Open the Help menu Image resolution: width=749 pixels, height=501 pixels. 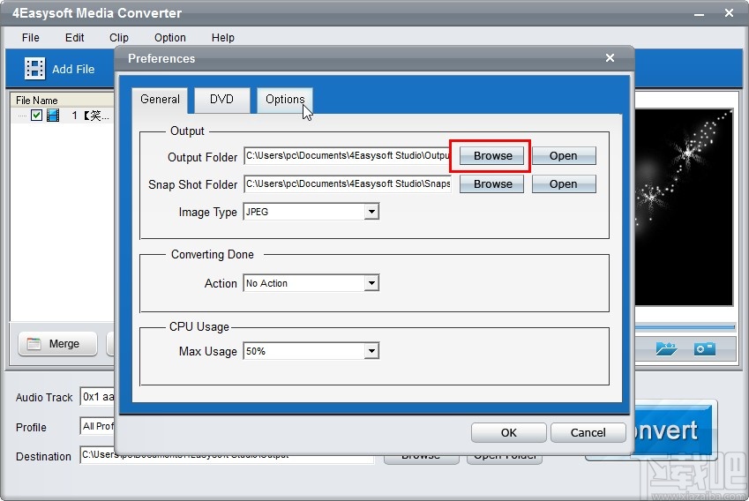coord(223,38)
